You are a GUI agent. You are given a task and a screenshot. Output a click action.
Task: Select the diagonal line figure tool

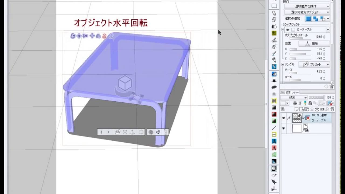(274, 128)
